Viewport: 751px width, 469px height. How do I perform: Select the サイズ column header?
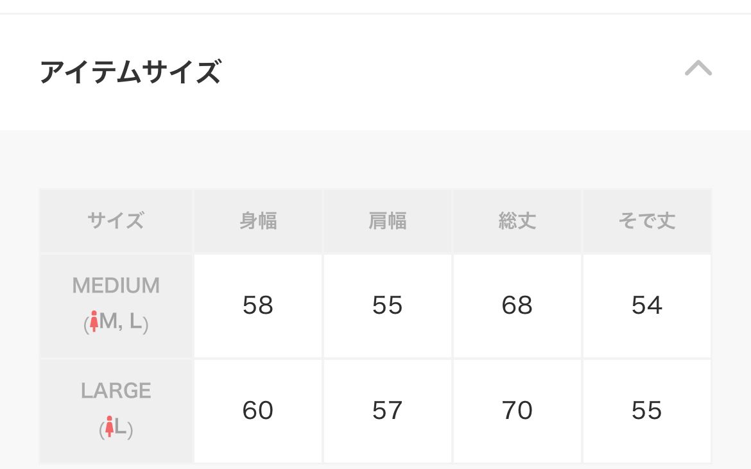(116, 221)
